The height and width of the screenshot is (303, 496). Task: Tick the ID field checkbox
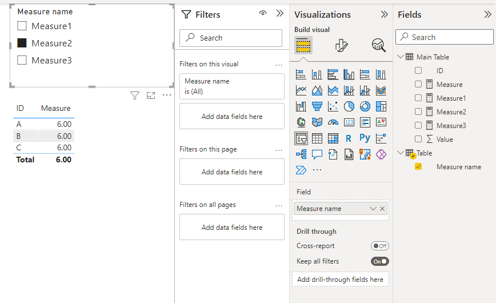point(418,70)
